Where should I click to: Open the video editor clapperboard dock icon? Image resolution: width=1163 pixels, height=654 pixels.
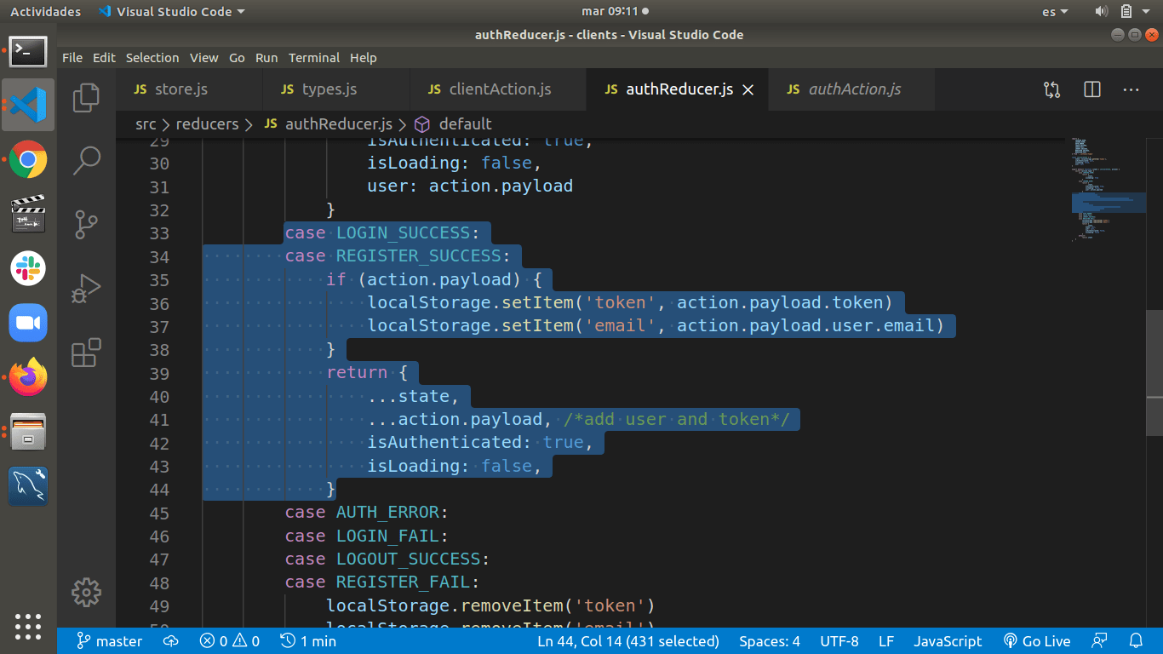point(28,214)
